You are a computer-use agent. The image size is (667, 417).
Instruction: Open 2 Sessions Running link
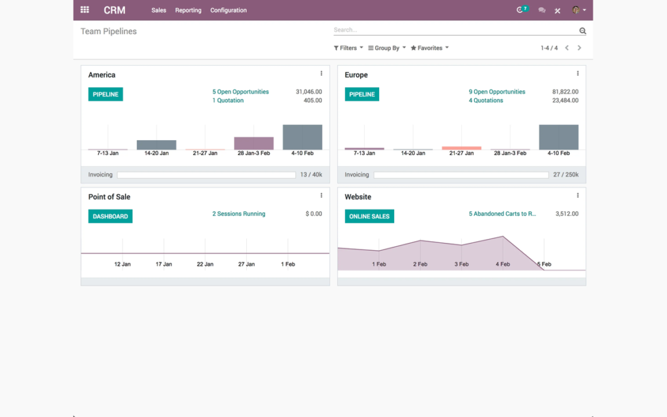click(x=238, y=214)
